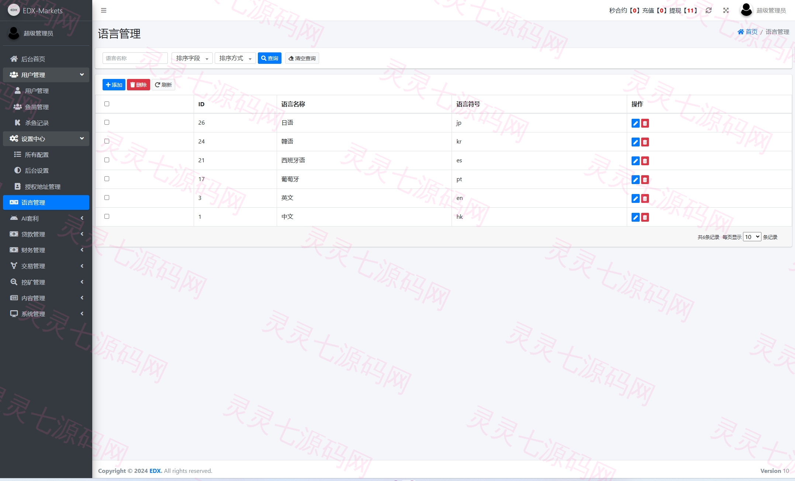Screen dimensions: 795x481
Task: Edit the 中文 row with pencil icon
Action: [x=635, y=217]
